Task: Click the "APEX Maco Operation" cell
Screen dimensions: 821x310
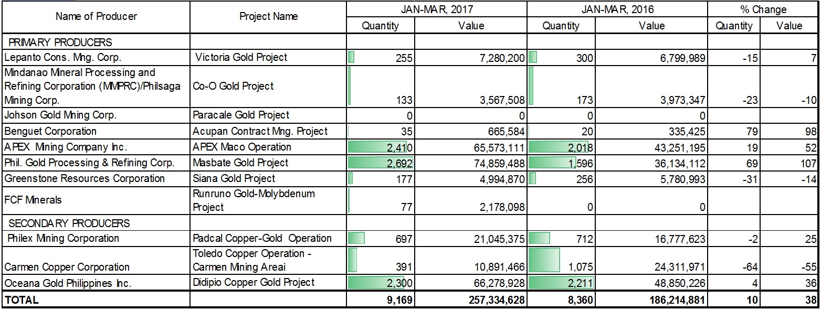Action: coord(268,147)
